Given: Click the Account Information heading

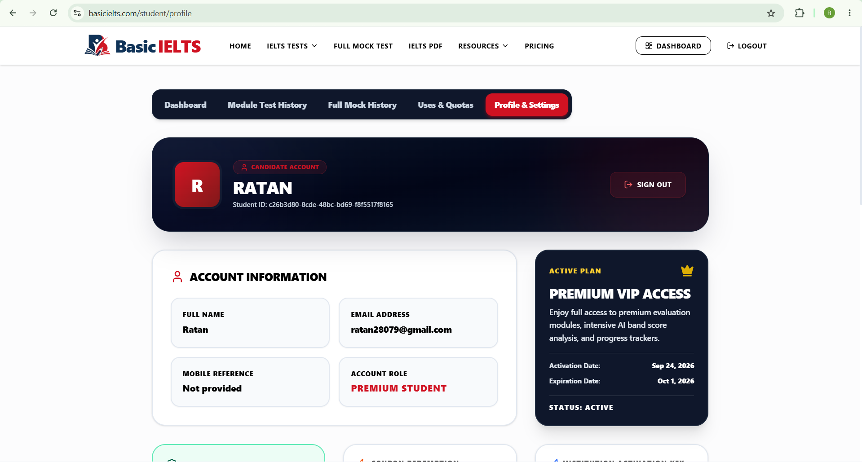Looking at the screenshot, I should tap(258, 277).
